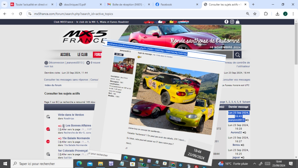Open the 15e Balade Normande topic title
This screenshot has height=168, width=298.
(76, 138)
